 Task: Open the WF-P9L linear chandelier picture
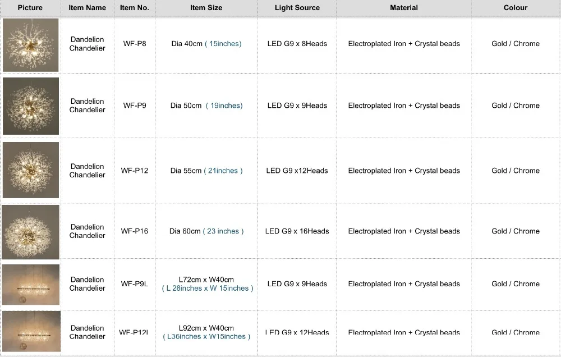31,285
